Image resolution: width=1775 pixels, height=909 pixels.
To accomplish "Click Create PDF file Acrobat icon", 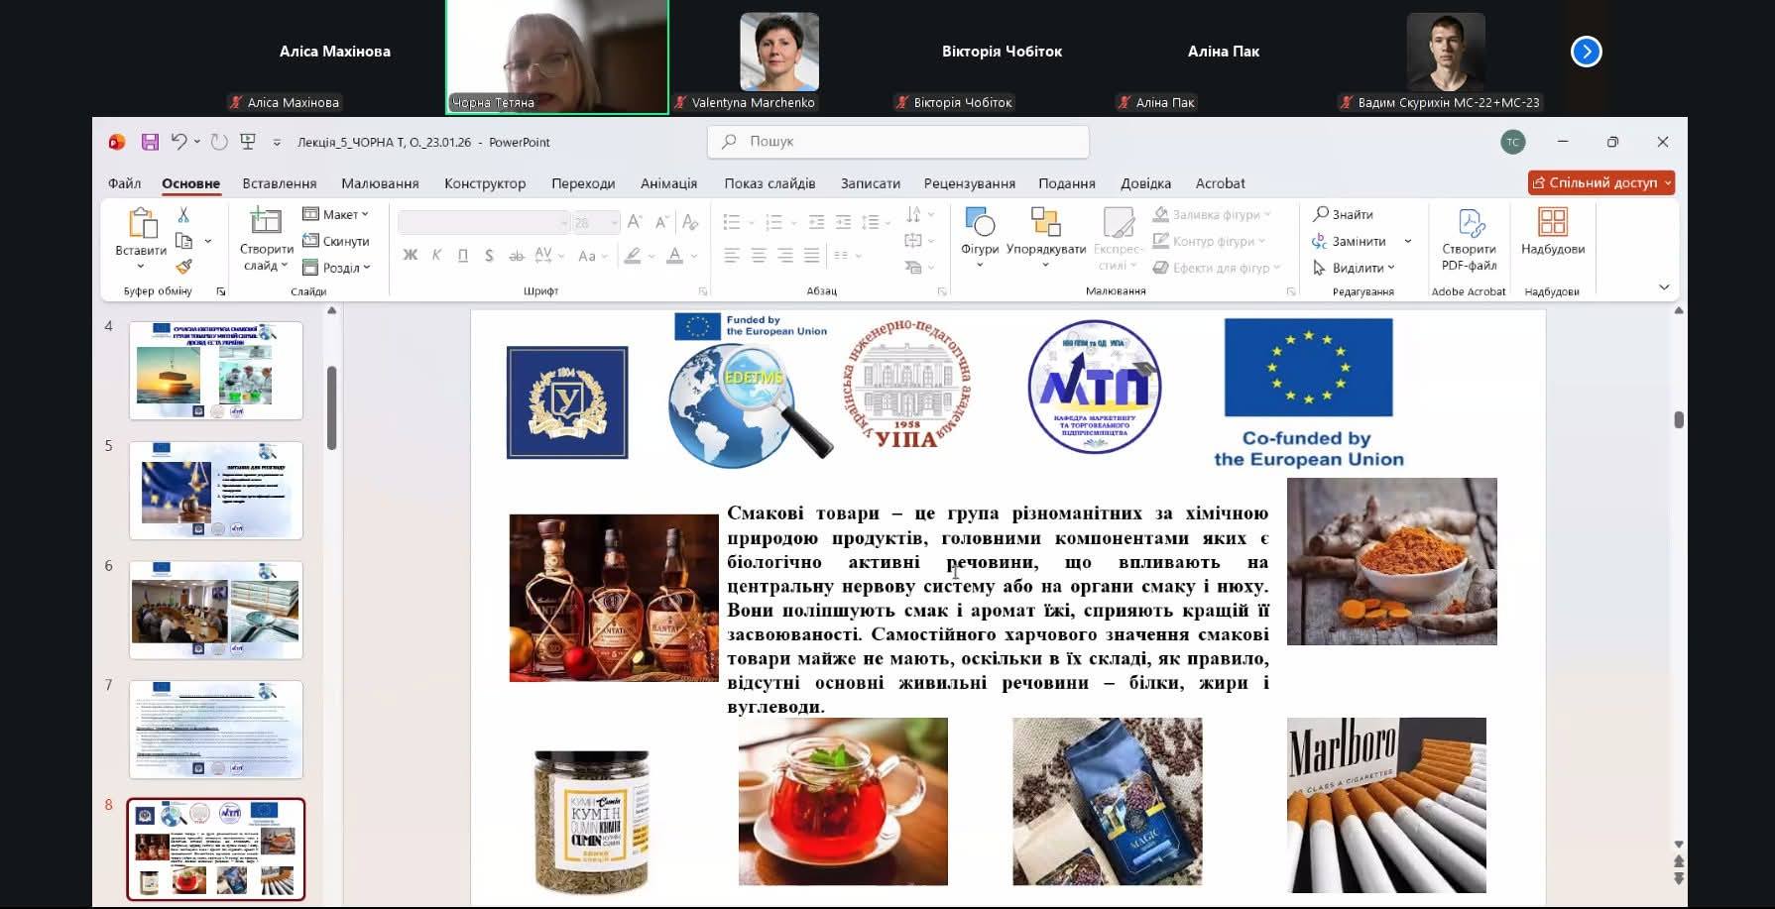I will [x=1469, y=238].
